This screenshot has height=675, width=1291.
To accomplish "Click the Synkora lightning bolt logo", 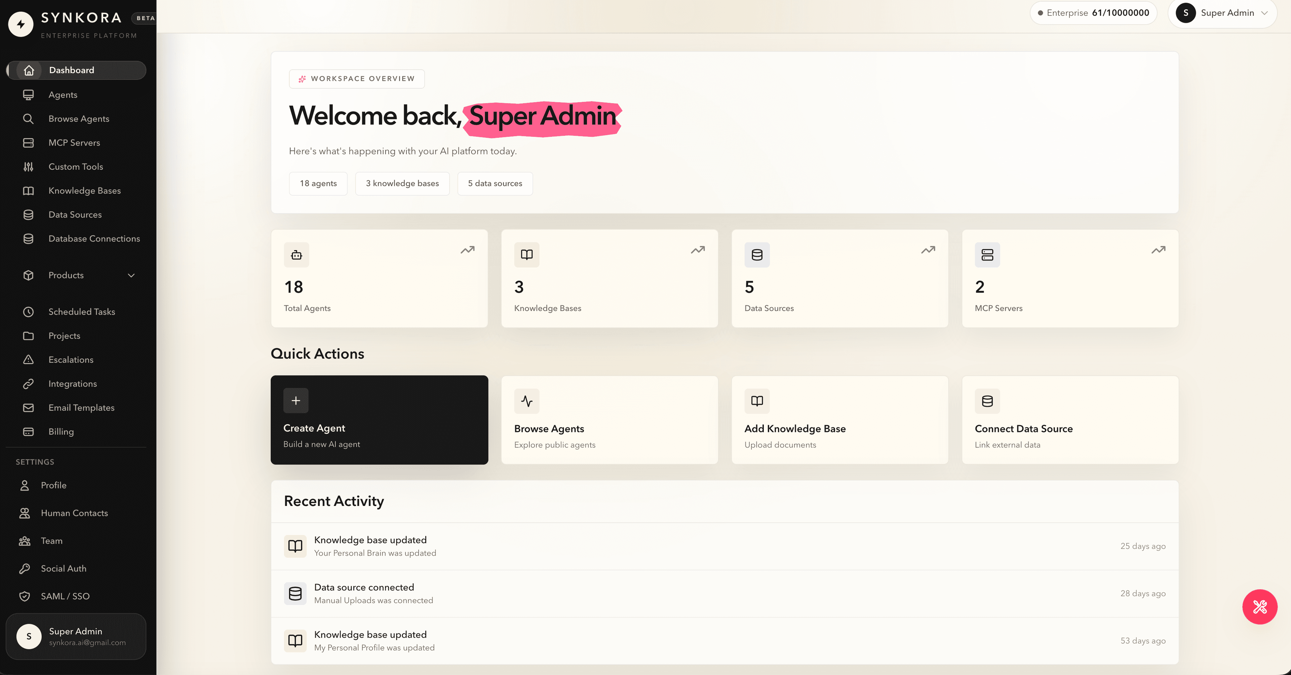I will (x=21, y=24).
